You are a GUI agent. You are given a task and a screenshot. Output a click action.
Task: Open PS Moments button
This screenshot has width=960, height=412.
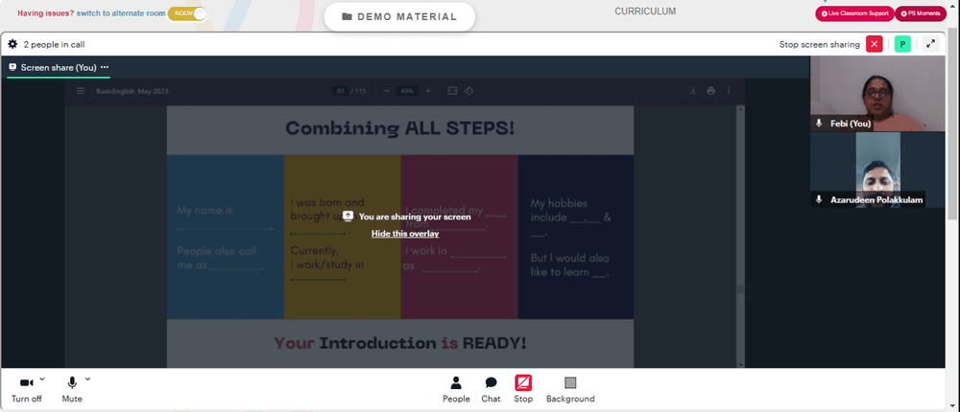click(921, 13)
